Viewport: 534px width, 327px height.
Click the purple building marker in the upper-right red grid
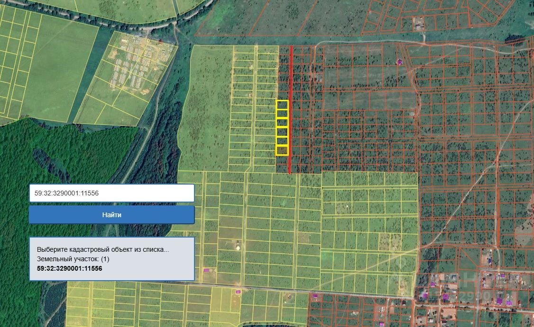pyautogui.click(x=399, y=62)
